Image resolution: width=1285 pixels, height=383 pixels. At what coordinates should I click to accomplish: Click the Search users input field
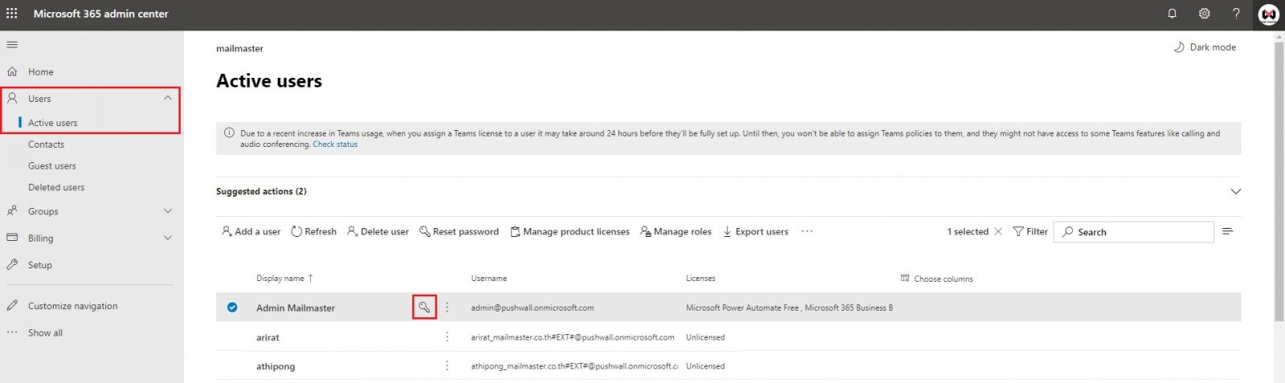click(1140, 232)
